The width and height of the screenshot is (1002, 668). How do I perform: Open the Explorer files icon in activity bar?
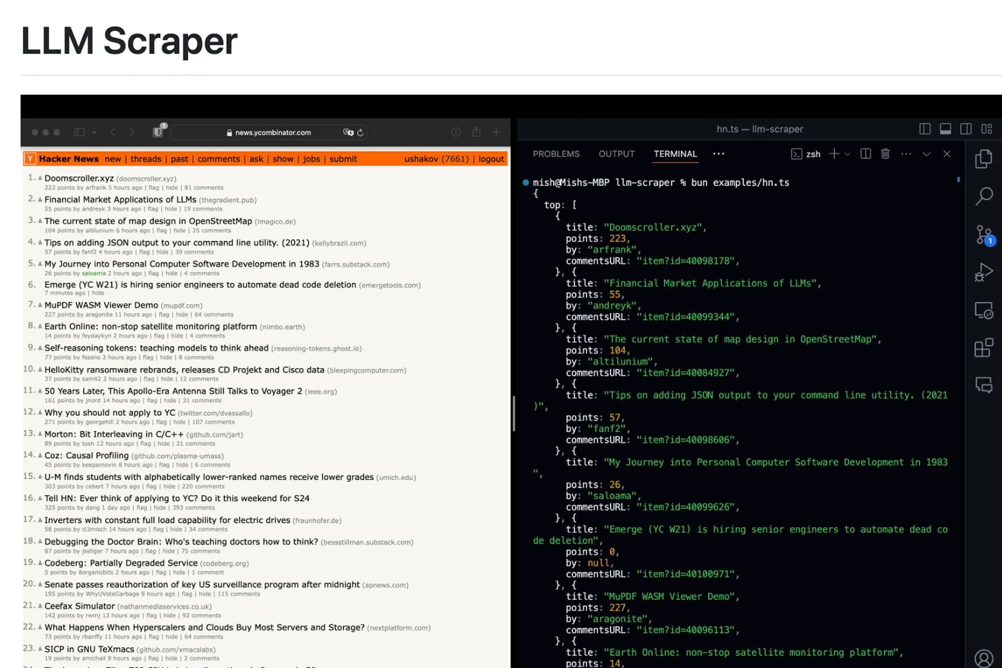pyautogui.click(x=984, y=158)
